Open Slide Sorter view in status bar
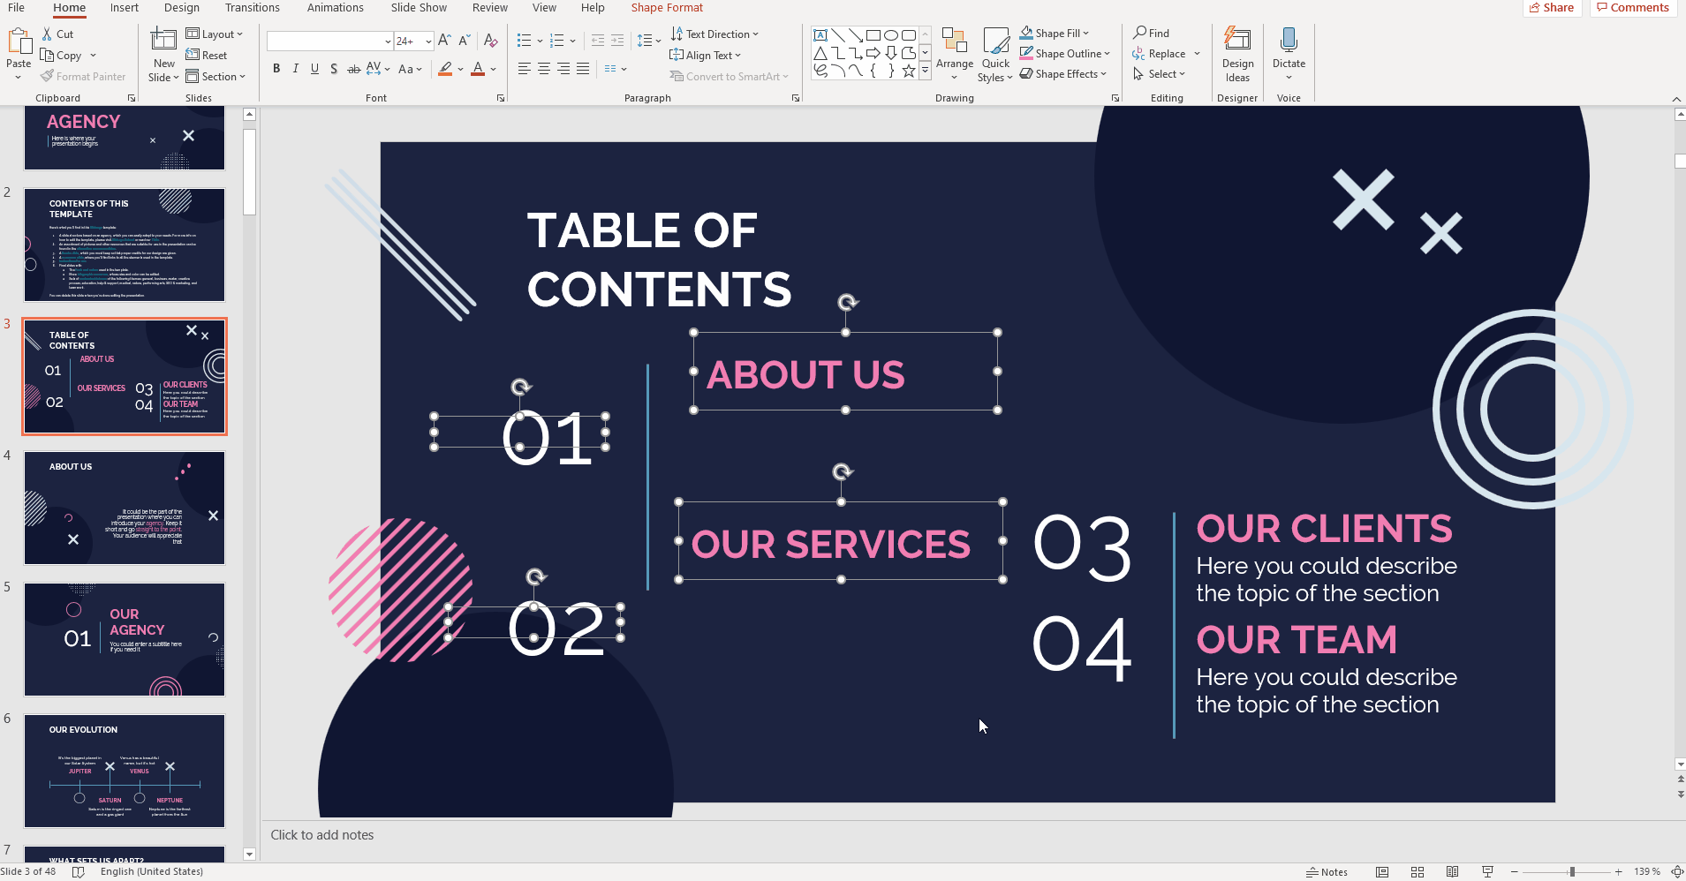 (x=1417, y=871)
